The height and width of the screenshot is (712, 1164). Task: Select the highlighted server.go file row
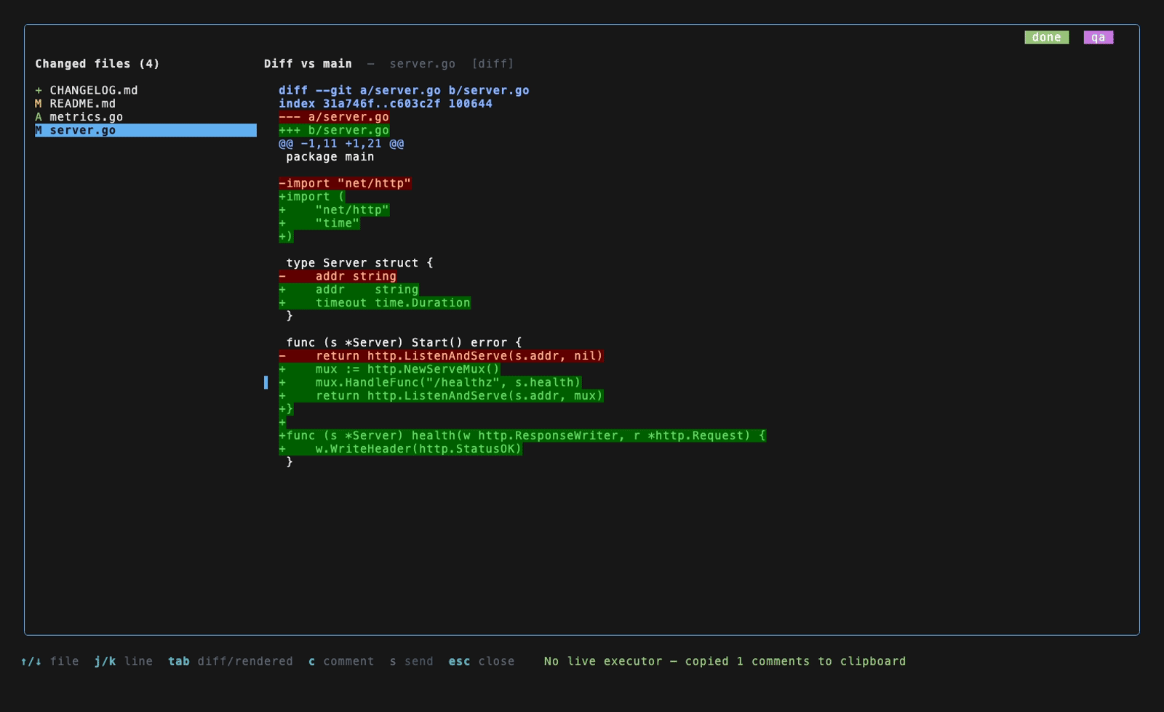145,130
